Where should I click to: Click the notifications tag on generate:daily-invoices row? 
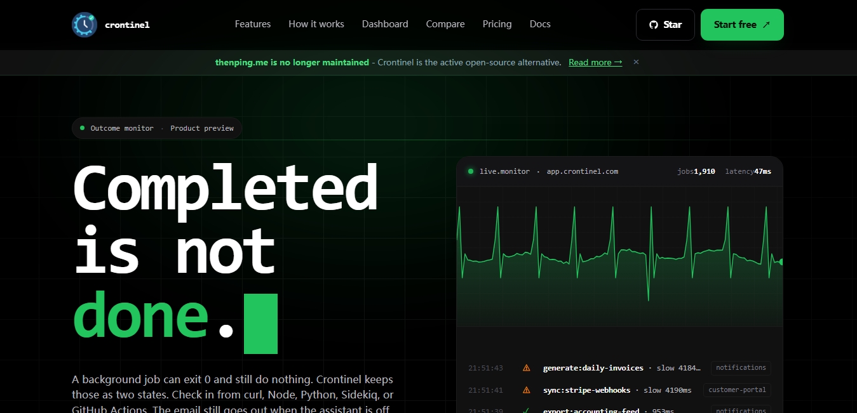[741, 367]
